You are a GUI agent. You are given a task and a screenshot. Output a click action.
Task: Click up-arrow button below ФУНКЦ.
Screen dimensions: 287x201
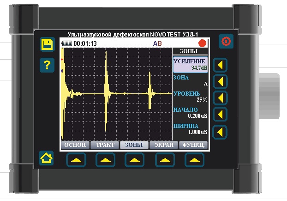coord(194,160)
